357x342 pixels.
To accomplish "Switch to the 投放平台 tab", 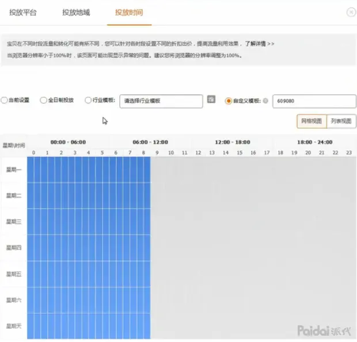I will pos(23,12).
